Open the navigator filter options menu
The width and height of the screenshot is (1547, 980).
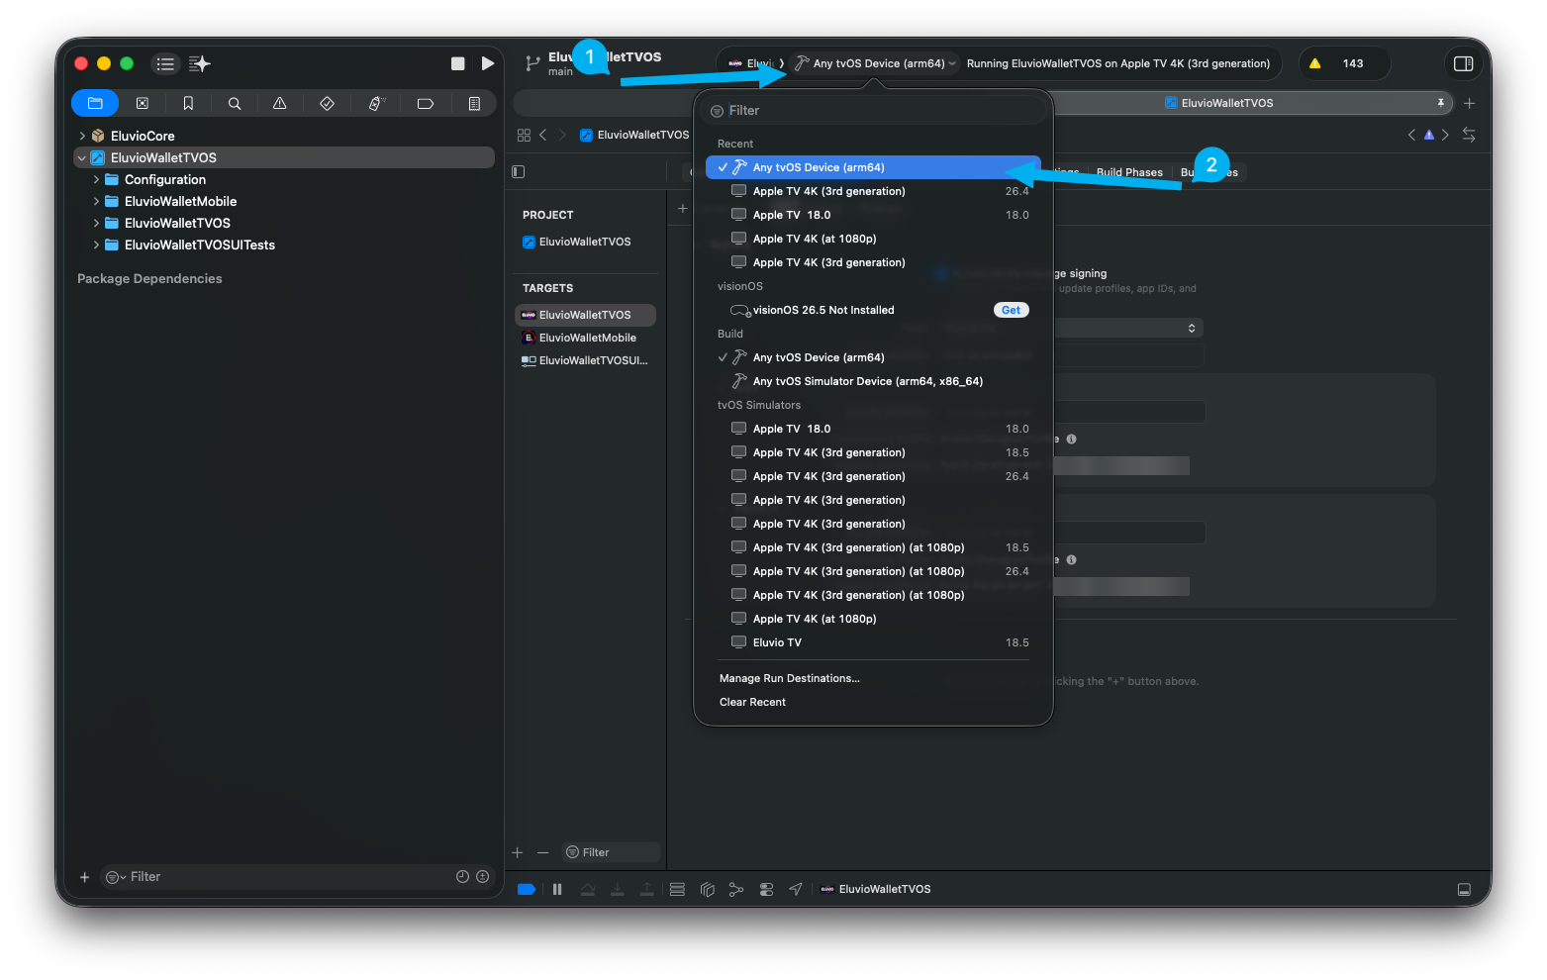[116, 877]
